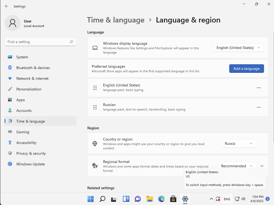Click the Find a setting search box
Screen dimensions: 274x205
[x=41, y=42]
